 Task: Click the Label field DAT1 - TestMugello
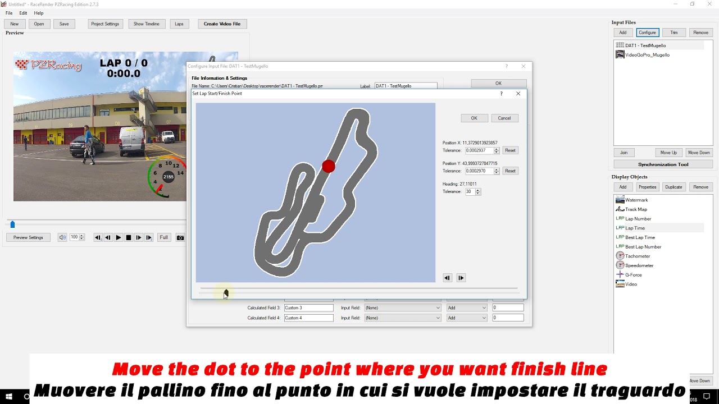(x=406, y=86)
